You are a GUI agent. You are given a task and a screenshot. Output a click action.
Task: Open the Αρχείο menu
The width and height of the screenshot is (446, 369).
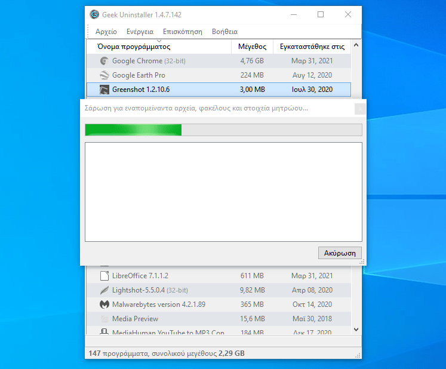pyautogui.click(x=106, y=32)
